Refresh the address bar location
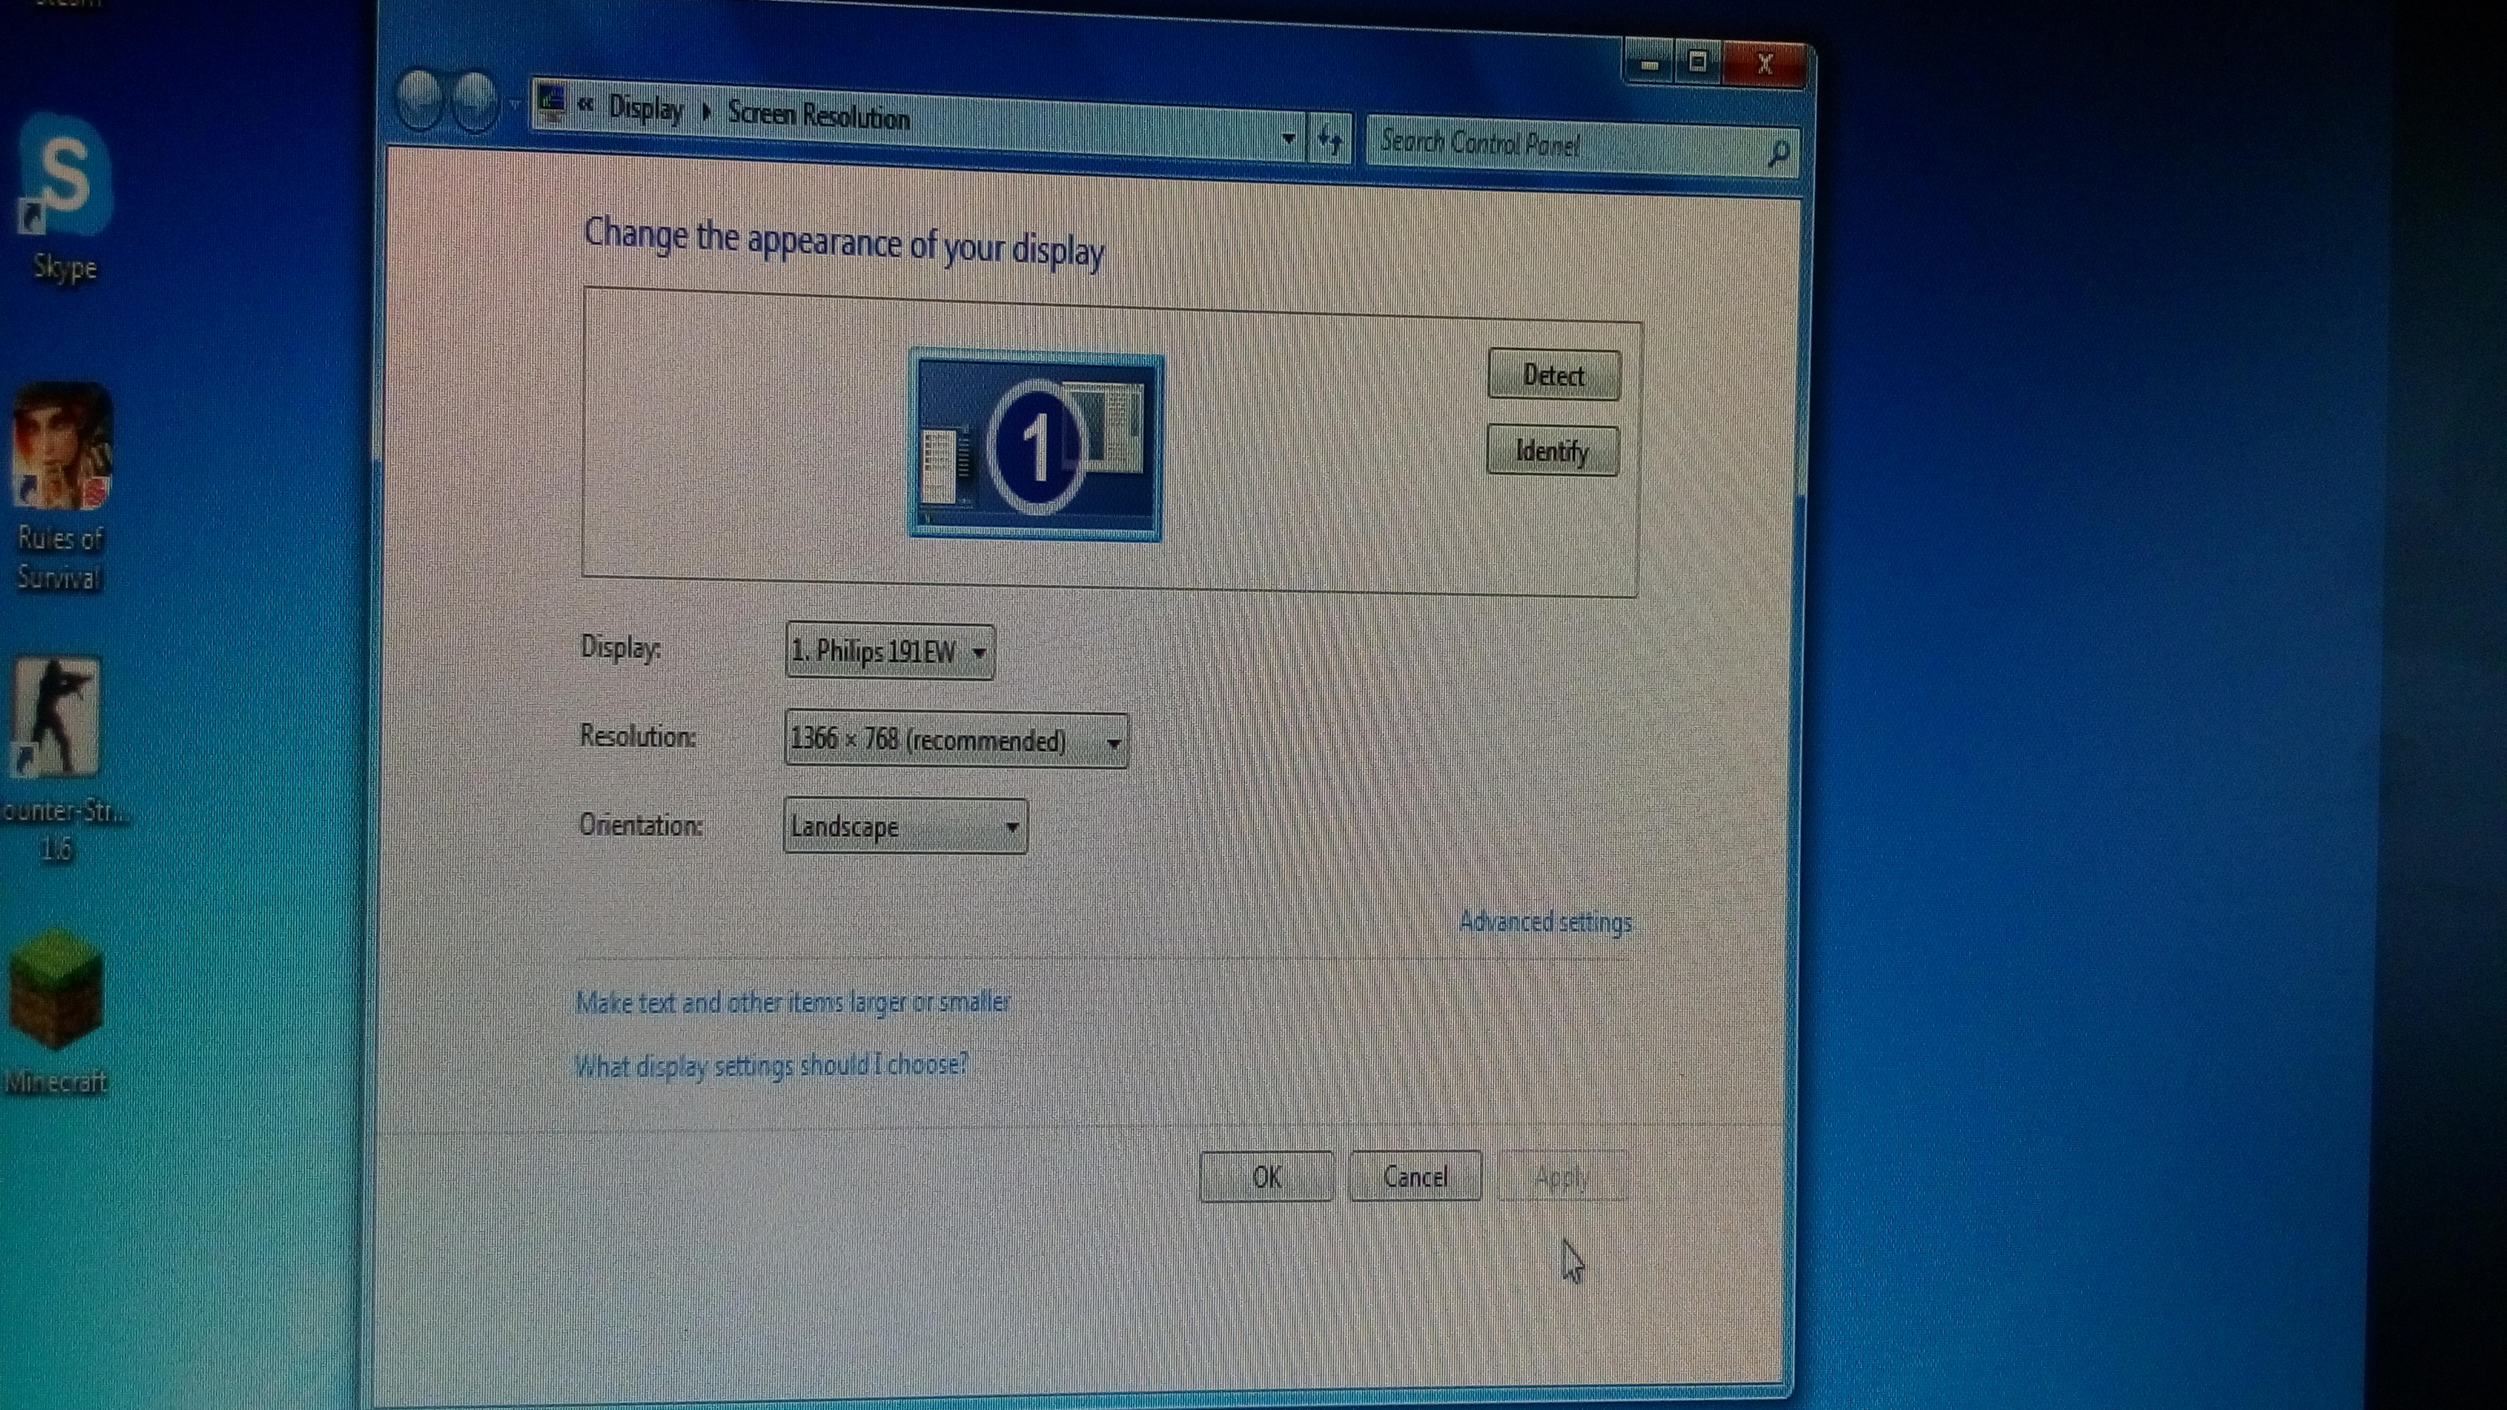This screenshot has height=1410, width=2507. (1329, 141)
